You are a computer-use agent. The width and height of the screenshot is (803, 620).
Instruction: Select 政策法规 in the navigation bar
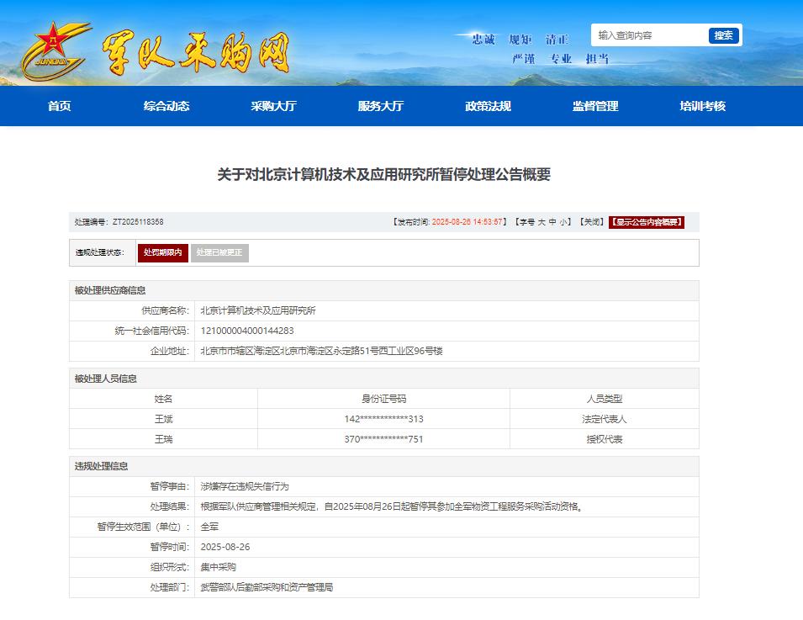pyautogui.click(x=488, y=106)
